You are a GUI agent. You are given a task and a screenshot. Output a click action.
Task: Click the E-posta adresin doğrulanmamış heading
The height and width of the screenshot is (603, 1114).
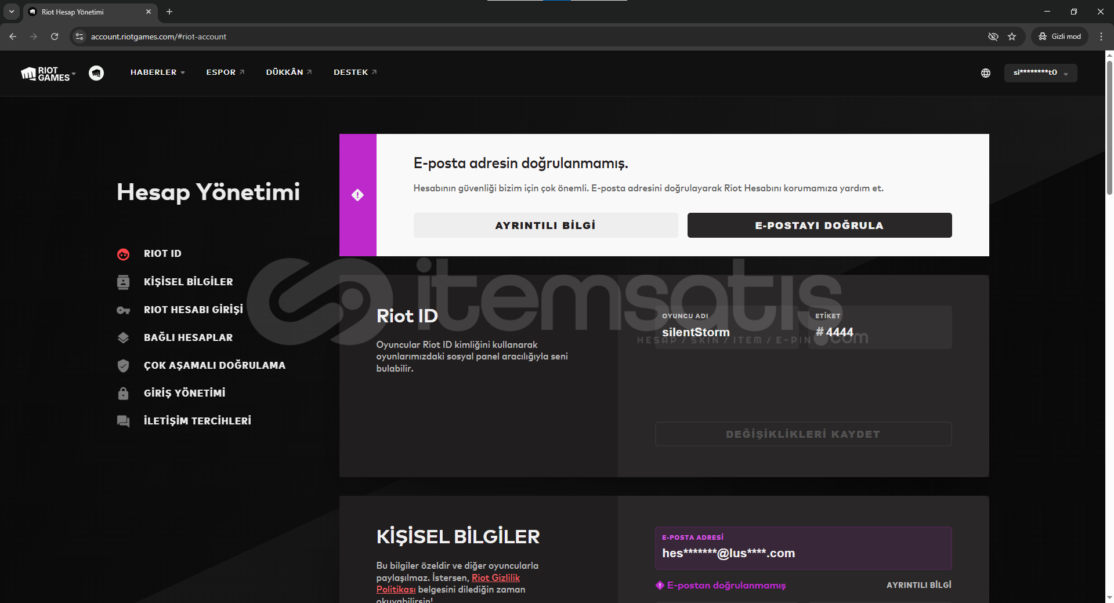[x=520, y=164]
